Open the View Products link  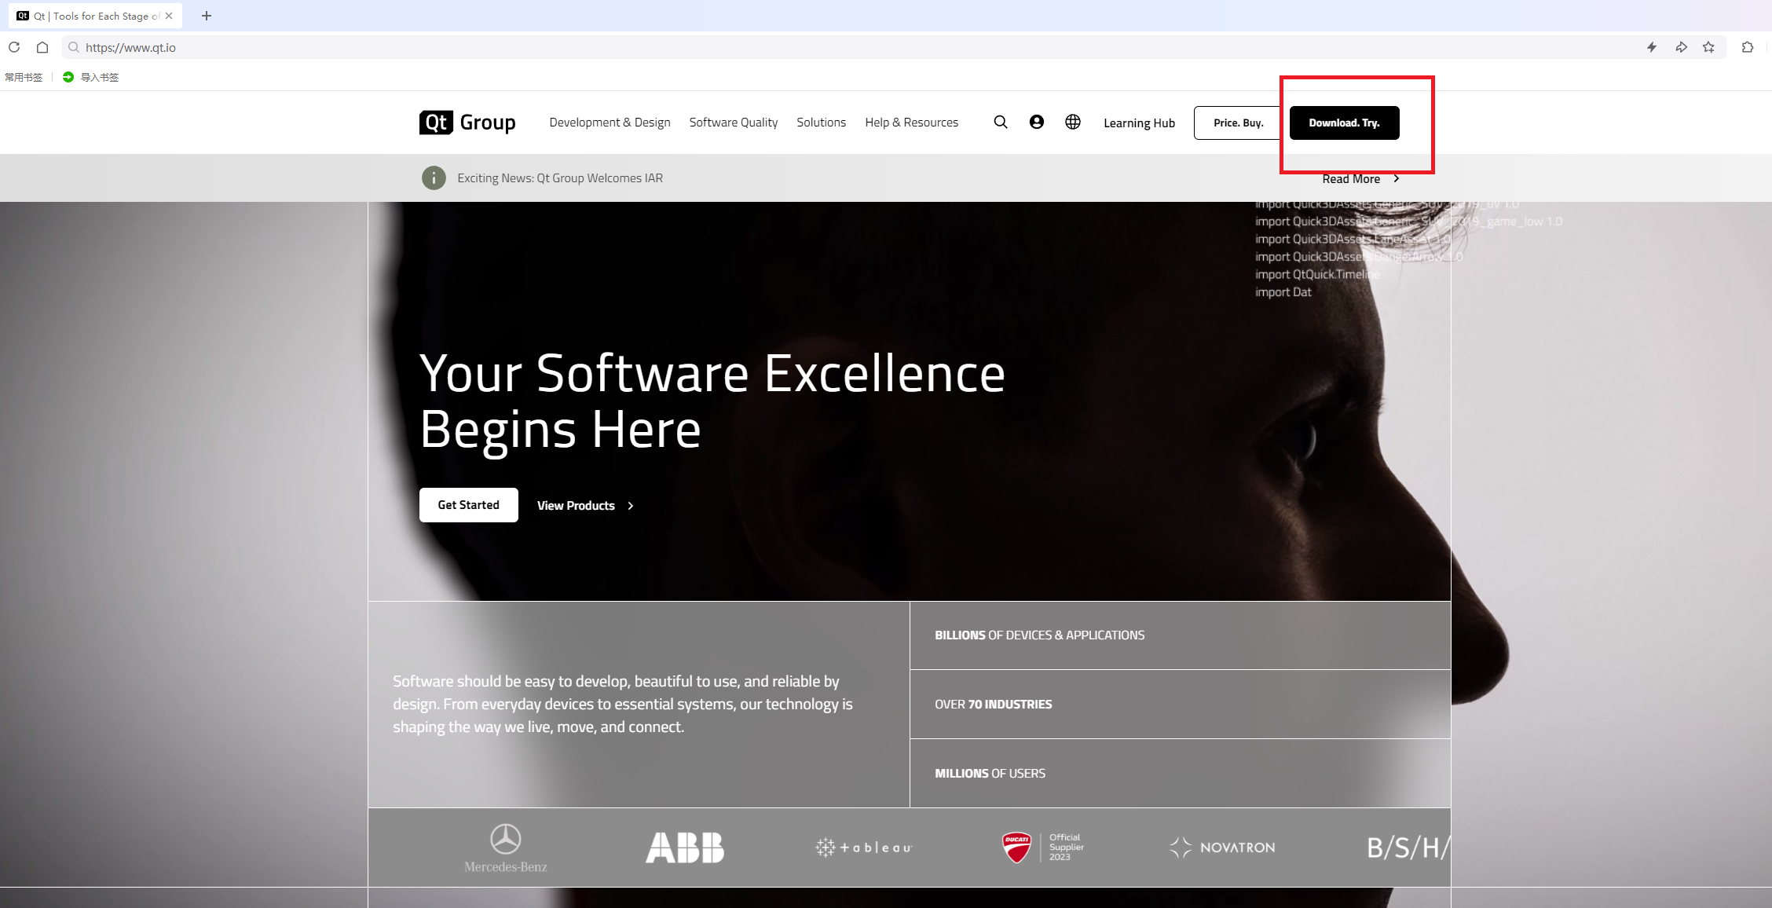tap(584, 506)
